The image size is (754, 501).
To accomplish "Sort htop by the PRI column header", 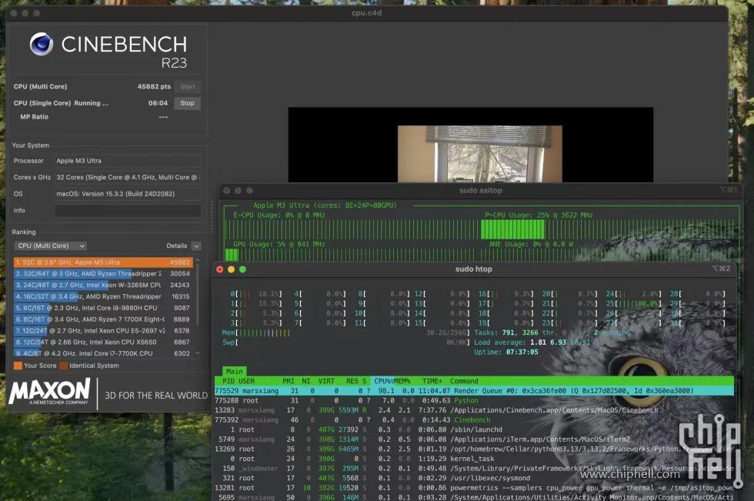I will pos(288,381).
